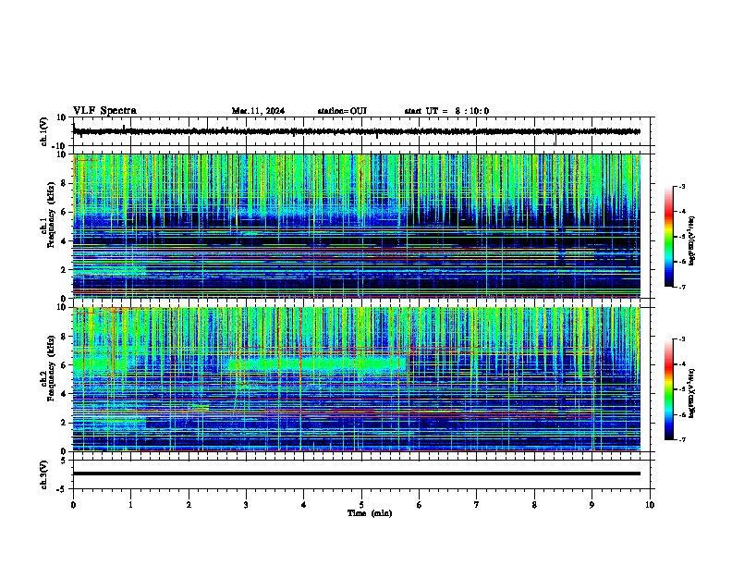The width and height of the screenshot is (732, 566).
Task: Click the ch.2 spectrogram panel
Action: (x=357, y=379)
